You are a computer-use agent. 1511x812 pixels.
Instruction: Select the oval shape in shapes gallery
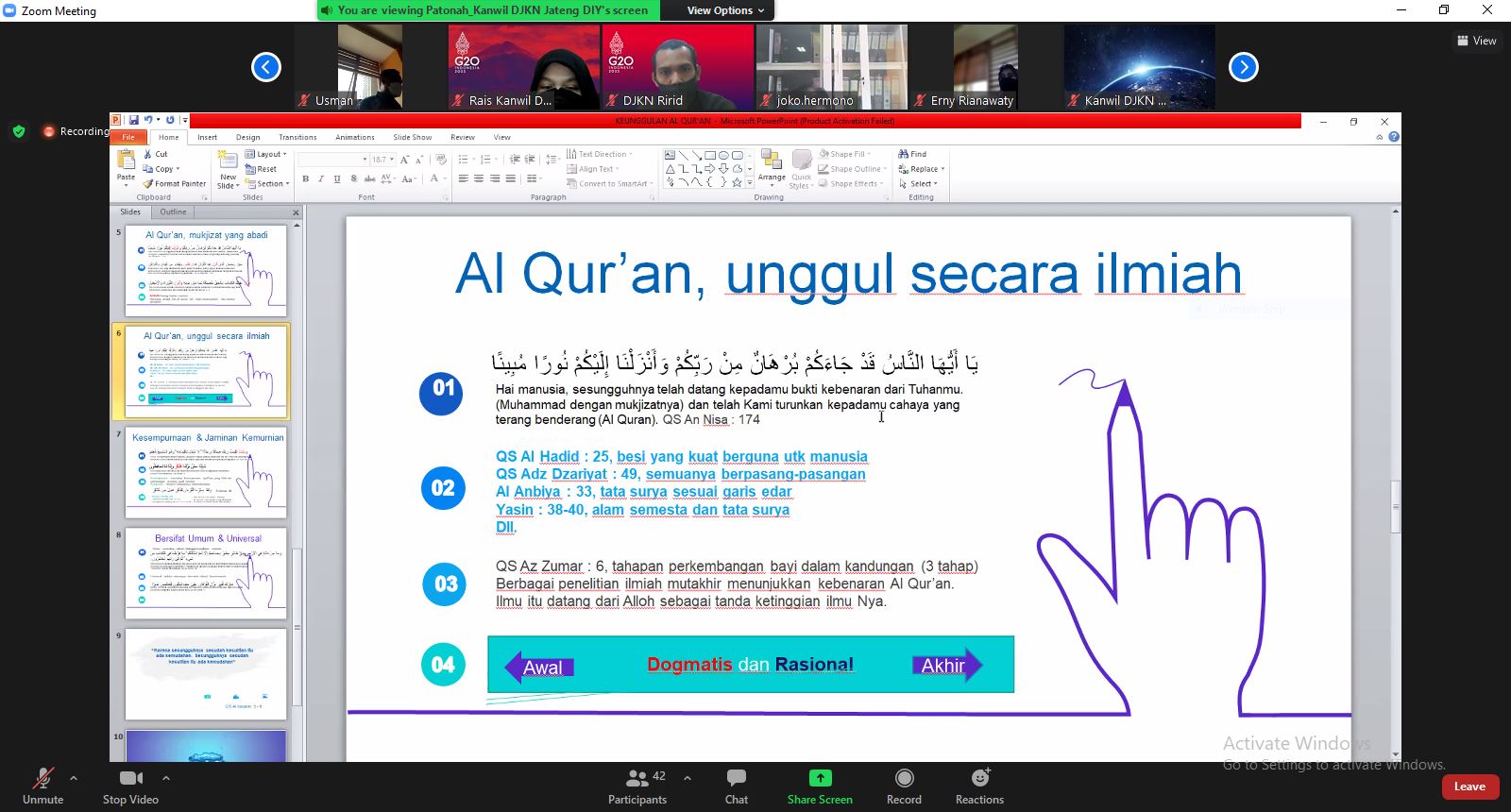tap(723, 156)
